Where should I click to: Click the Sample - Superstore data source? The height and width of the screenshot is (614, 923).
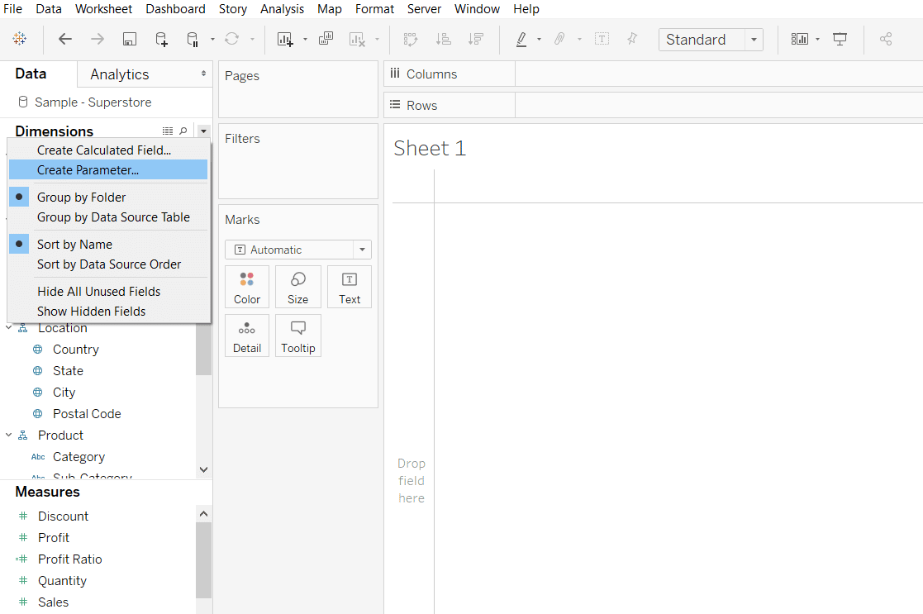click(93, 102)
